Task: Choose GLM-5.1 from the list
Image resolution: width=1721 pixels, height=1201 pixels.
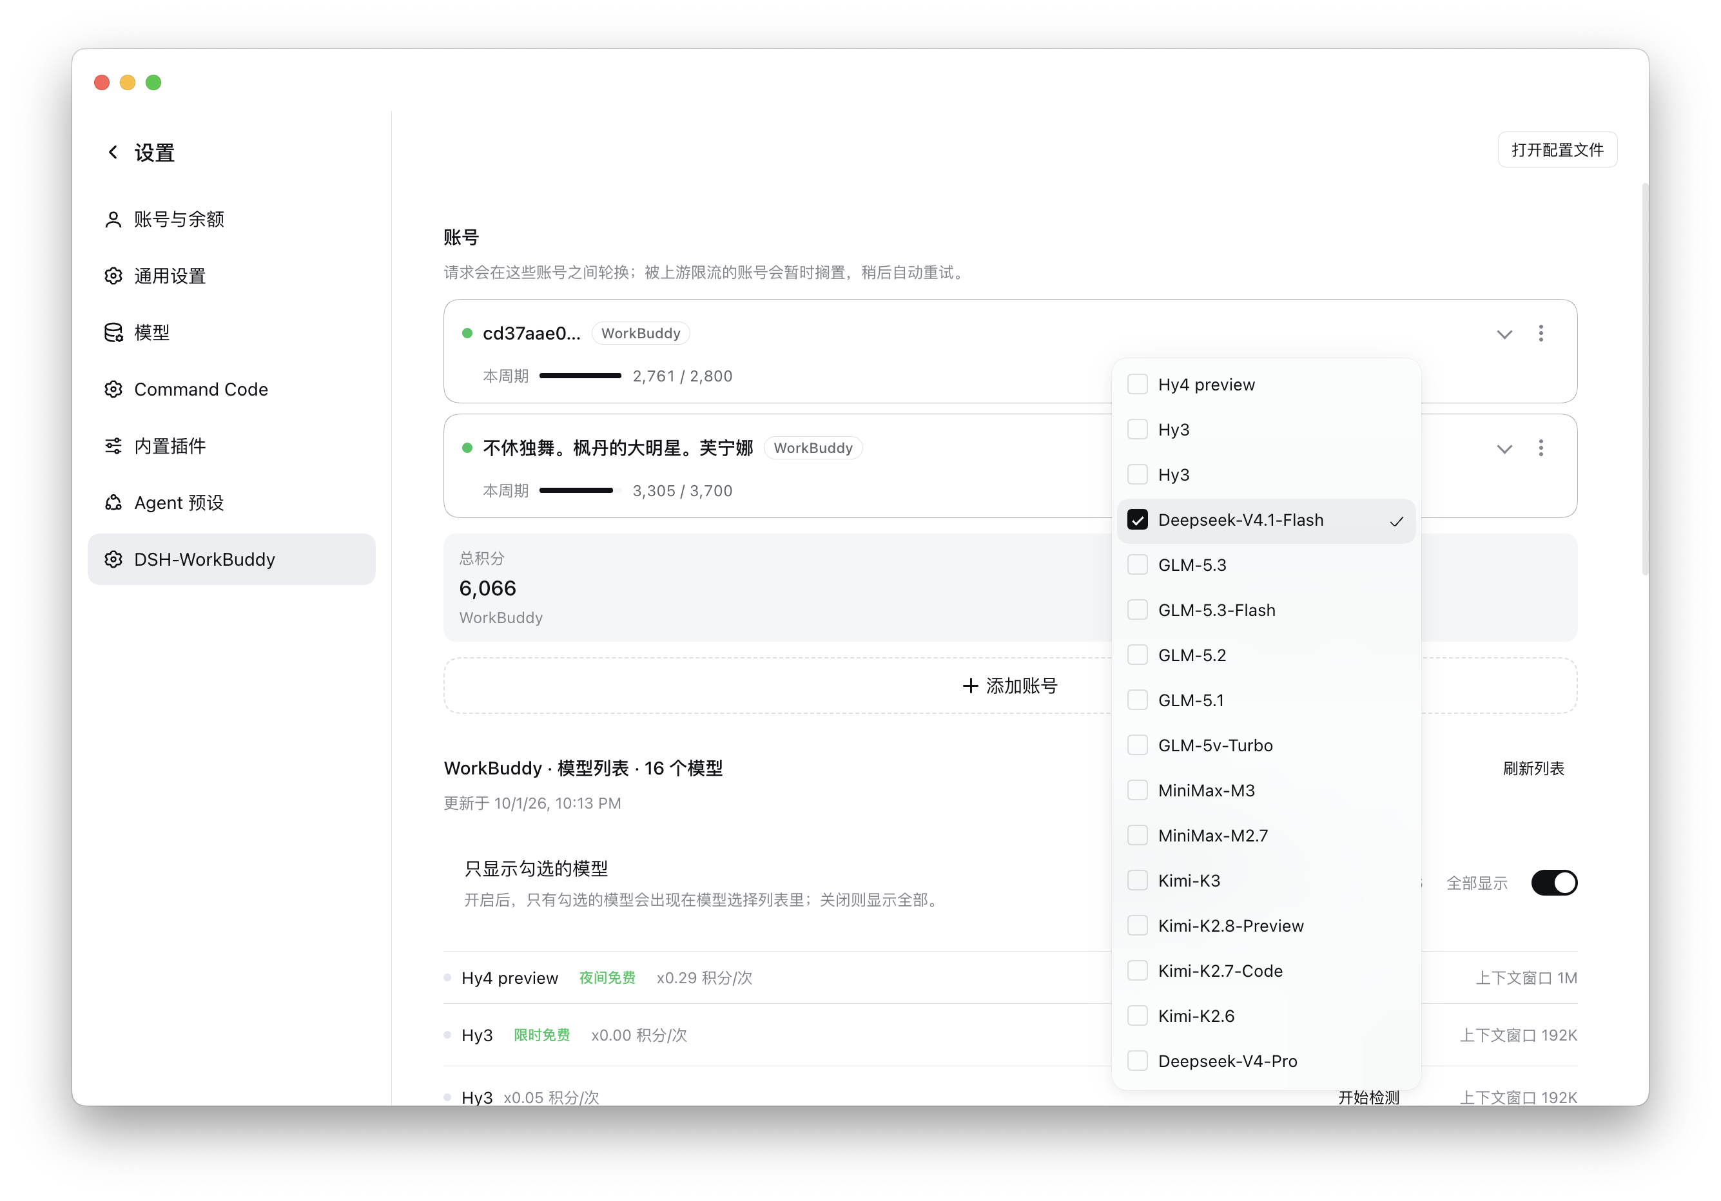Action: point(1266,700)
